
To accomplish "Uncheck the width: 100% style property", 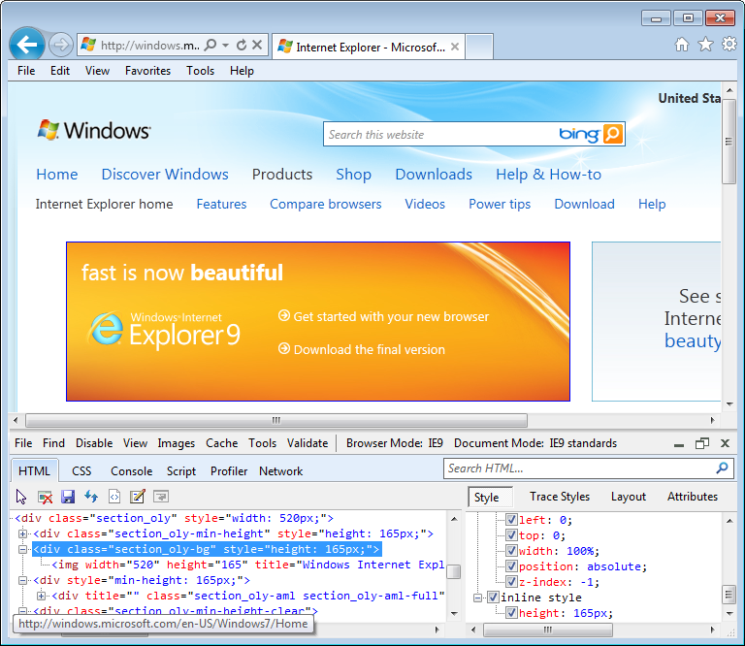I will [x=511, y=551].
